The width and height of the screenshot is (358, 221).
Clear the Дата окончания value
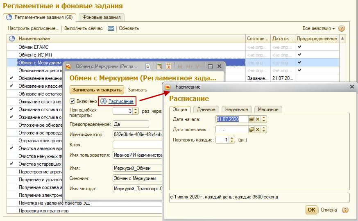[x=258, y=129]
